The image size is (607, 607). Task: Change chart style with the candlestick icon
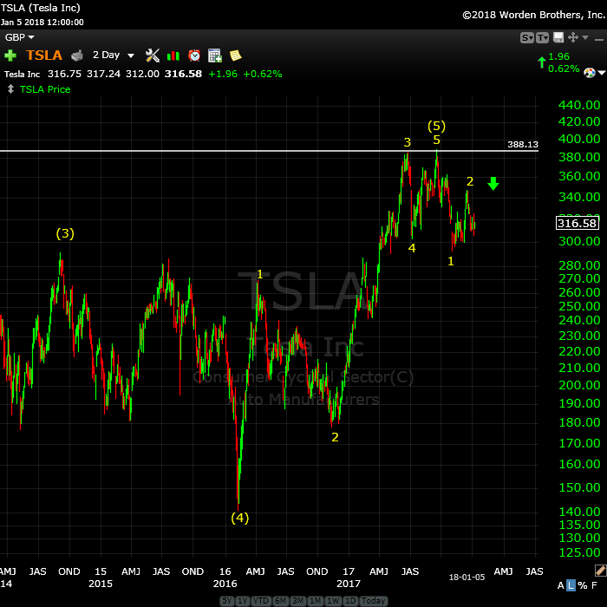(173, 56)
